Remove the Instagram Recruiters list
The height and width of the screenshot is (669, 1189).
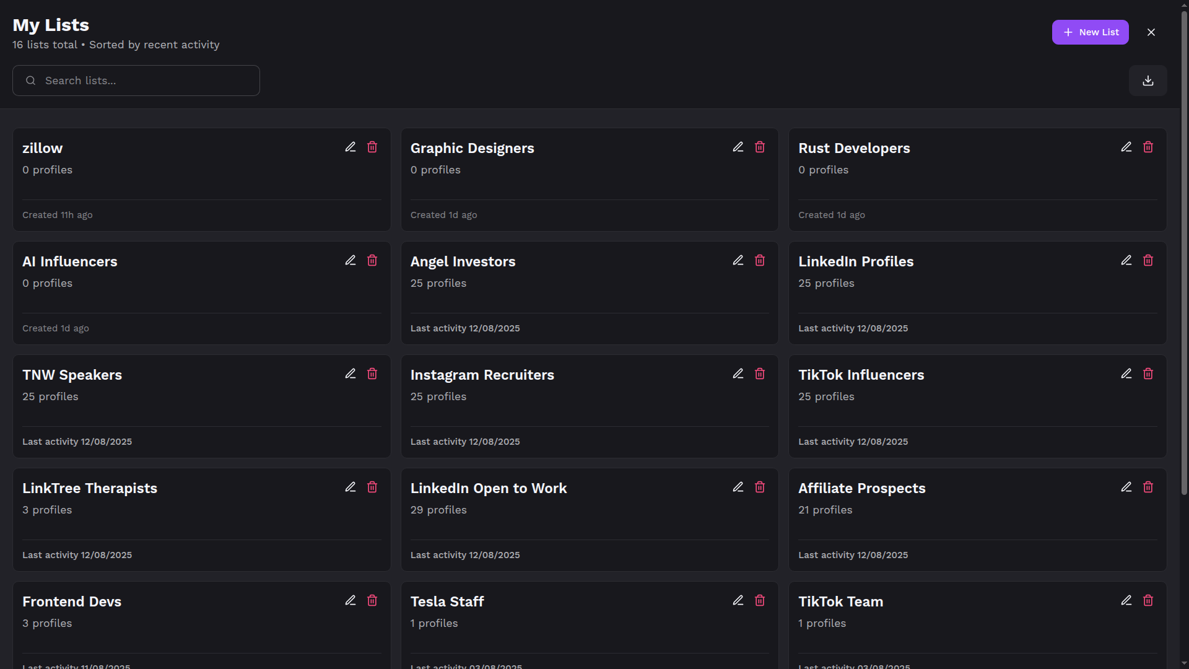[760, 374]
